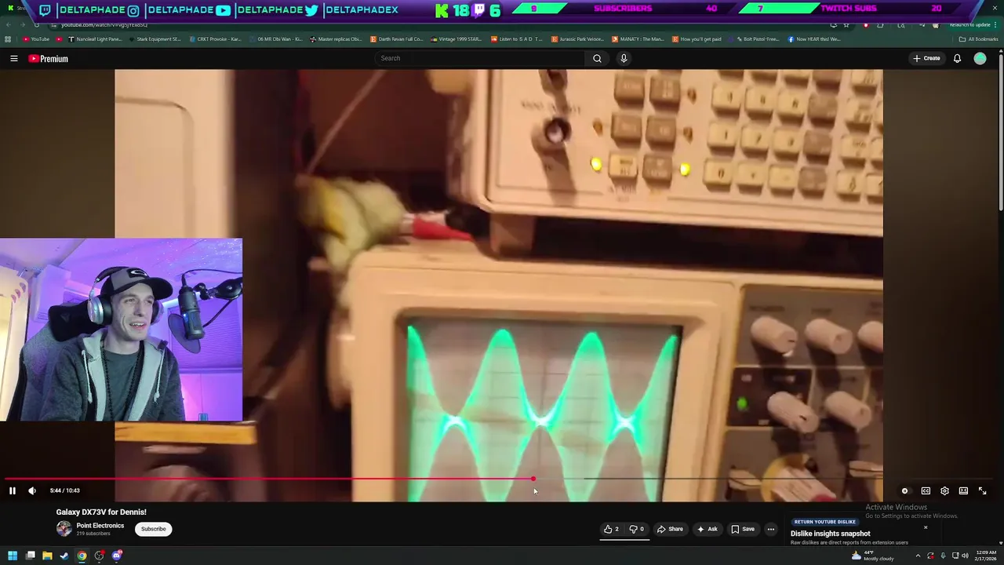Like the video thumbs up

click(611, 529)
